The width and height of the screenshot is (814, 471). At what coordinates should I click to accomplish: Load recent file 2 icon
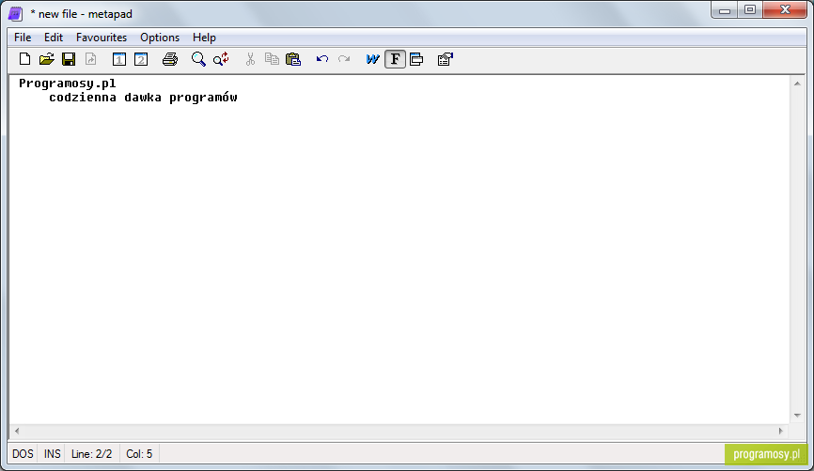pos(141,59)
